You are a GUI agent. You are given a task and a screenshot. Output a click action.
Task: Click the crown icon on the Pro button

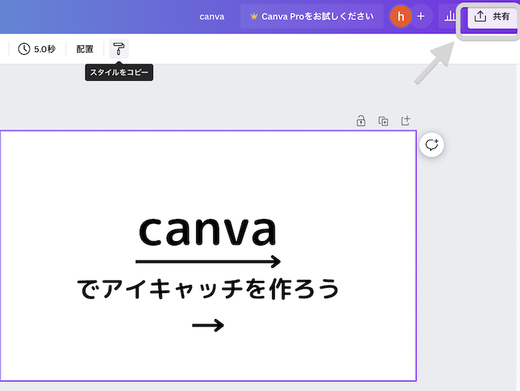click(x=254, y=16)
